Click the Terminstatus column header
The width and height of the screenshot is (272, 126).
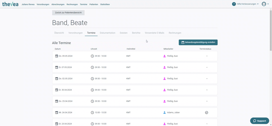point(205,49)
